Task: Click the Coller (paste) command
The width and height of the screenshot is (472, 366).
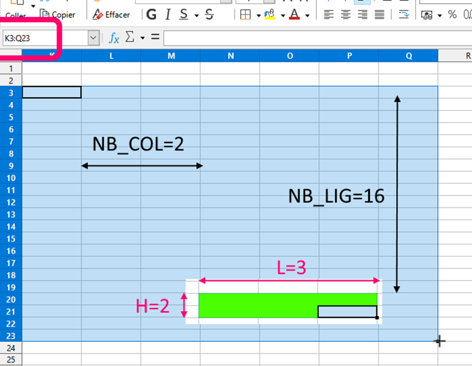Action: pos(15,12)
